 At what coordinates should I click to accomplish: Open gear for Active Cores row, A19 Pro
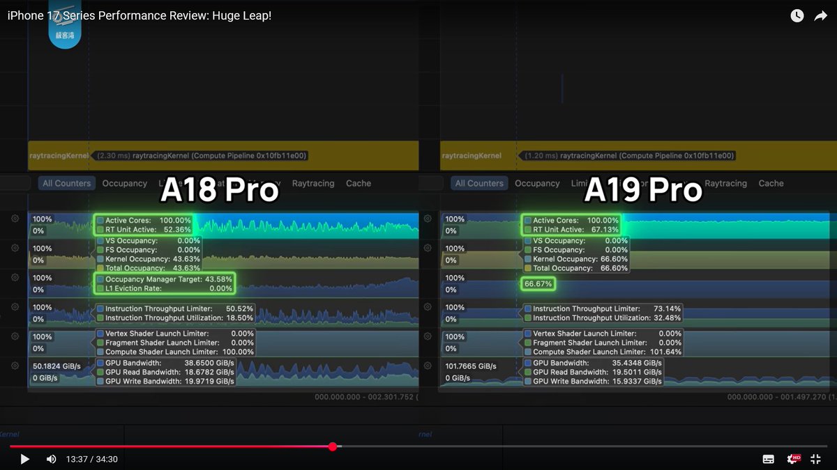click(428, 218)
